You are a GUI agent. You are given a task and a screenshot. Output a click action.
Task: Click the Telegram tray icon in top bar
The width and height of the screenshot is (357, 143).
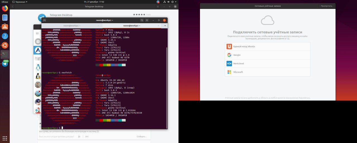(x=158, y=2)
